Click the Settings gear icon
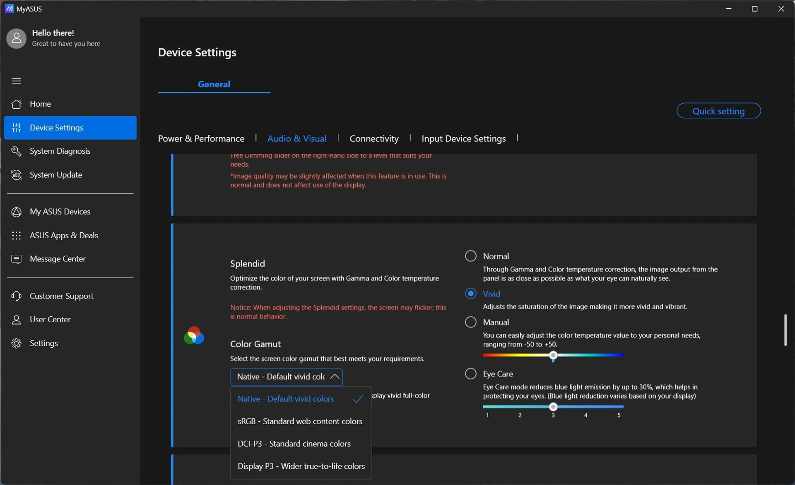The image size is (795, 485). coord(17,343)
